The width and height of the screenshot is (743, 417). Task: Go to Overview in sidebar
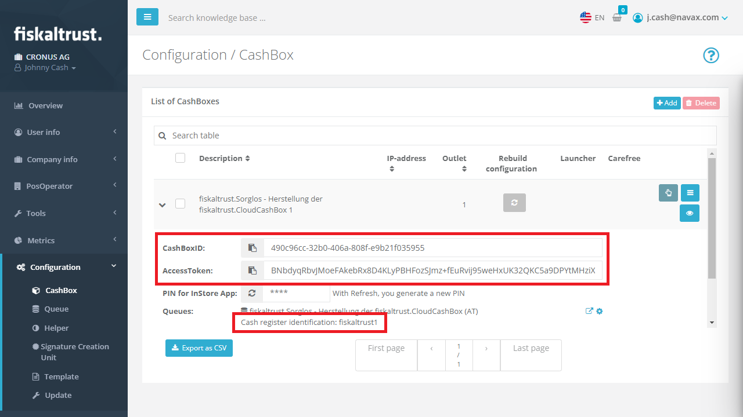[64, 105]
